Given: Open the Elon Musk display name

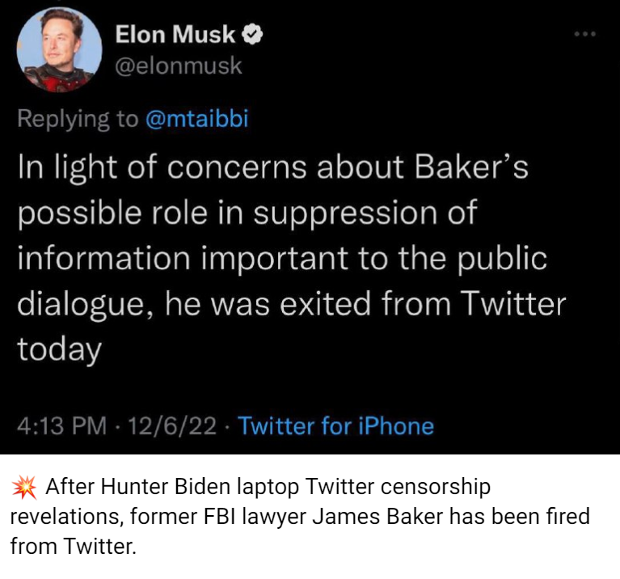Looking at the screenshot, I should tap(175, 34).
